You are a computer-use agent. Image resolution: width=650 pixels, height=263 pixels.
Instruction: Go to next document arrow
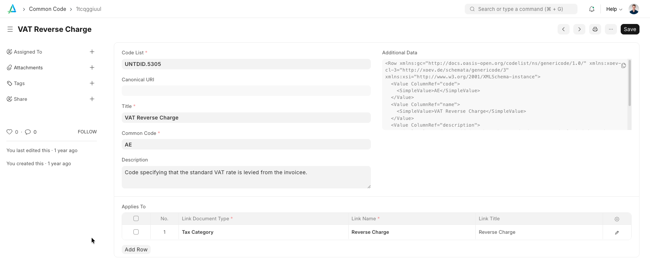pyautogui.click(x=579, y=29)
